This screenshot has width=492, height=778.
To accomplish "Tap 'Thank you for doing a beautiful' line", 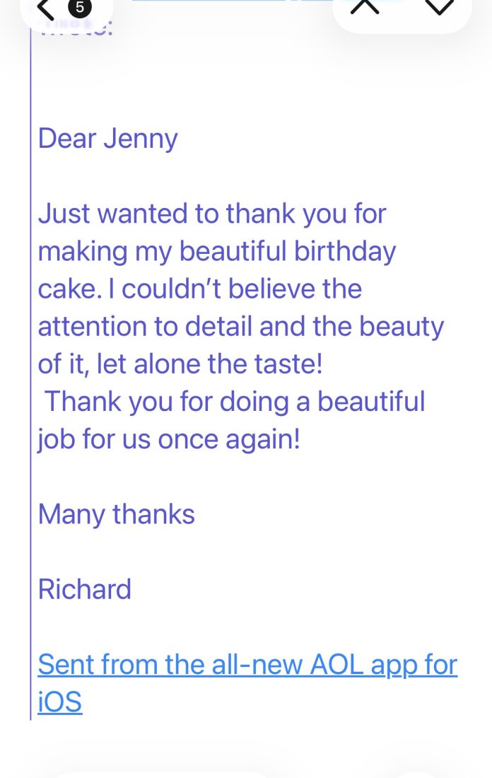I will [235, 401].
